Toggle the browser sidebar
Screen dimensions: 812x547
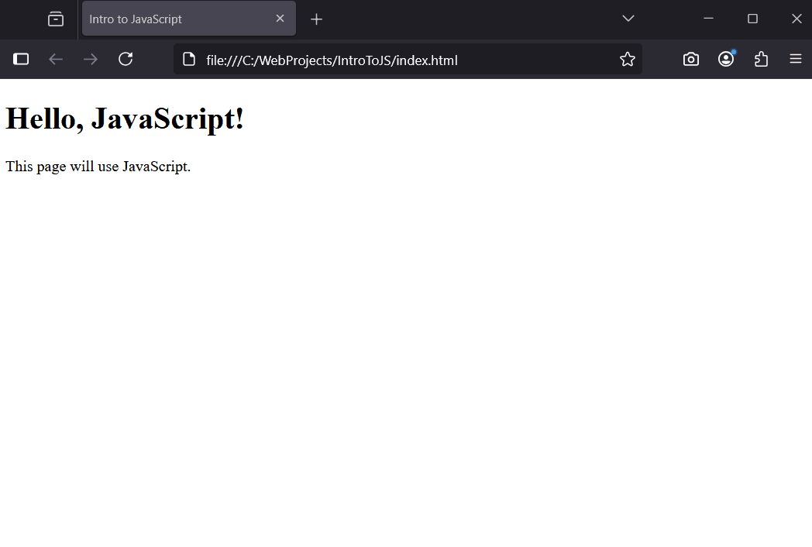(x=21, y=60)
